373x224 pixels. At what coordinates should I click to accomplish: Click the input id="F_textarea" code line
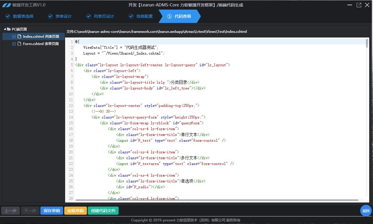(175, 164)
